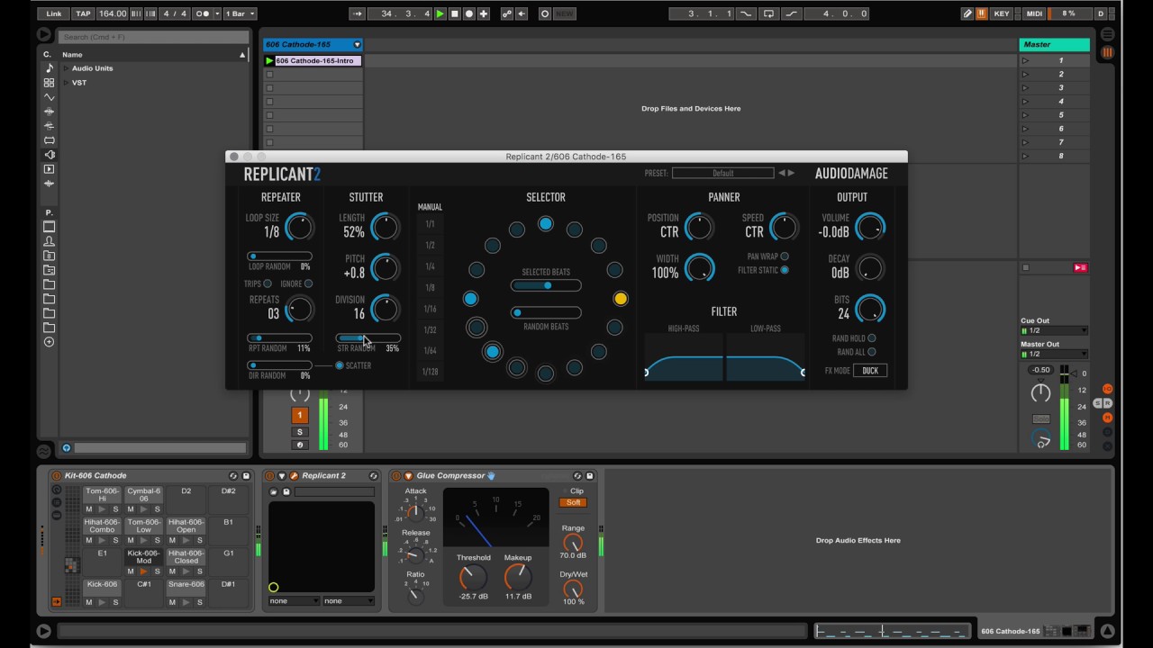
Task: Open metronome settings dropdown arrow
Action: tap(216, 13)
